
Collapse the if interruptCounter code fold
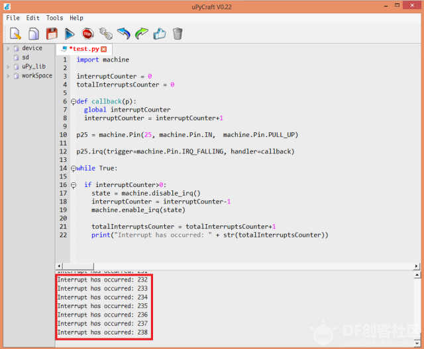click(74, 185)
